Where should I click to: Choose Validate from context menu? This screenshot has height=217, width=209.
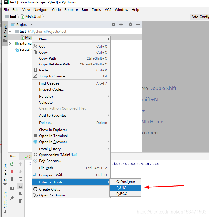tap(71, 103)
